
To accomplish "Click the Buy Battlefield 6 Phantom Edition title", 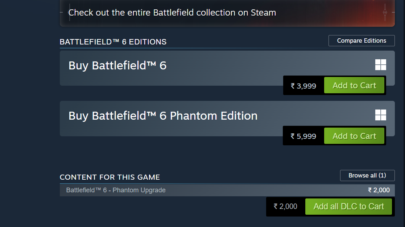I will coord(163,116).
